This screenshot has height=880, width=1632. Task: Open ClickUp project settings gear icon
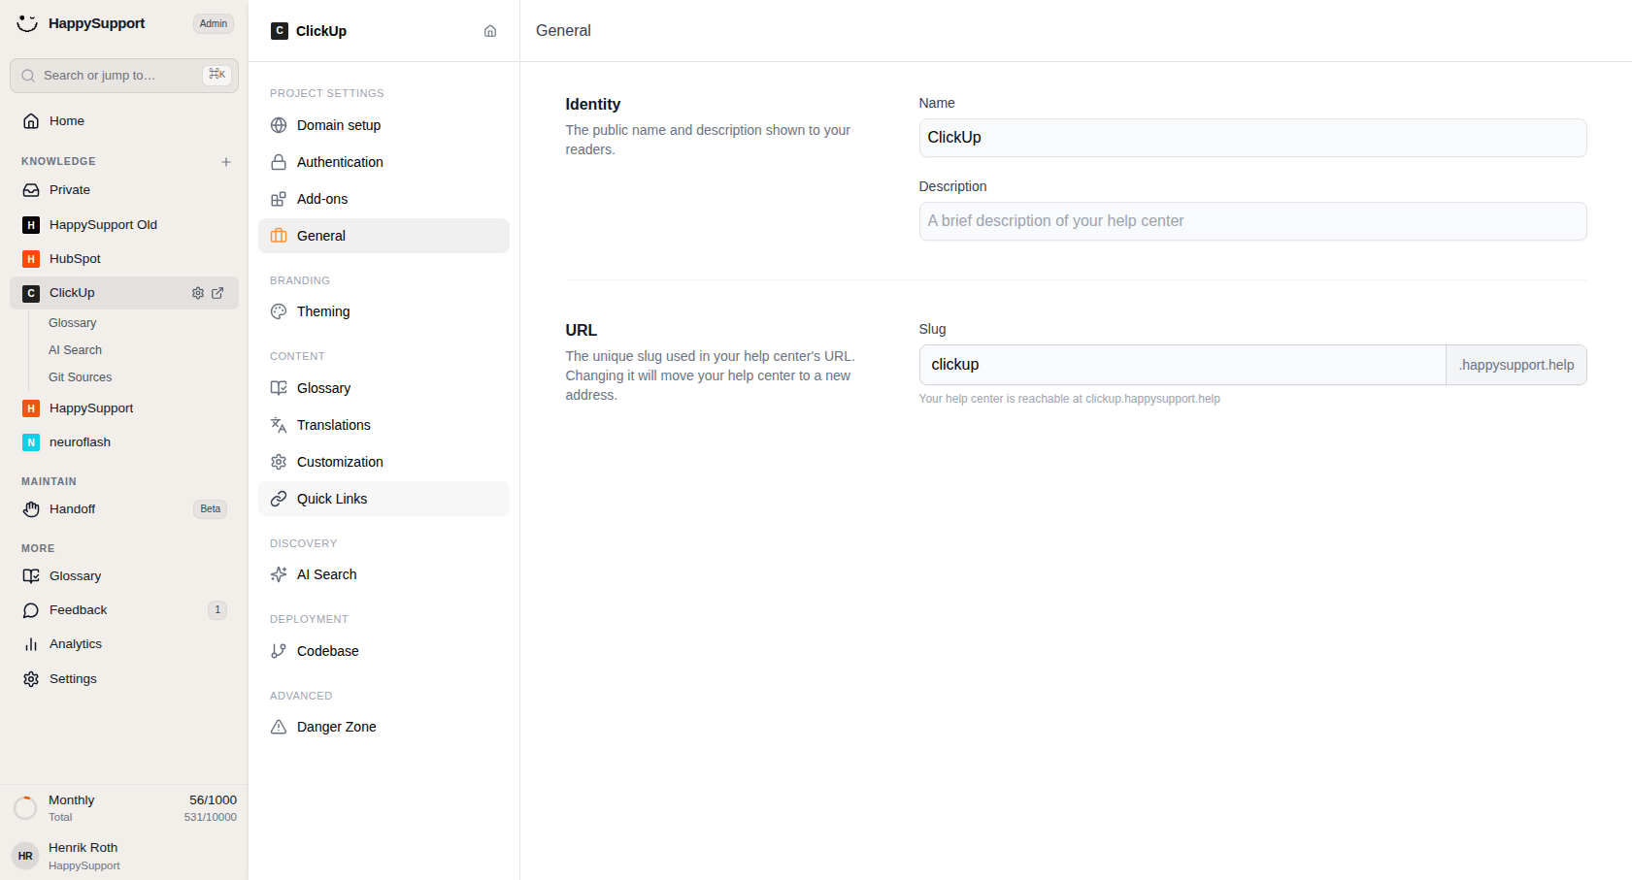(198, 293)
